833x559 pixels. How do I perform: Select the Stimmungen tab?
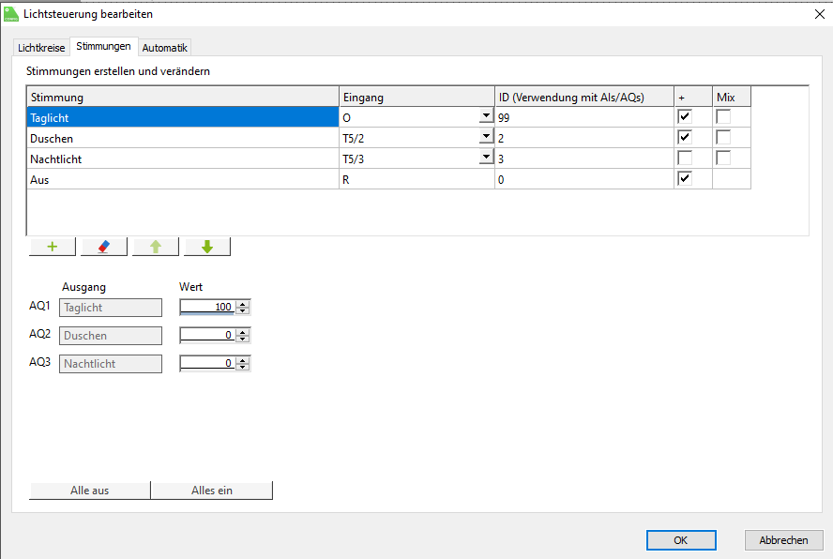pos(103,46)
